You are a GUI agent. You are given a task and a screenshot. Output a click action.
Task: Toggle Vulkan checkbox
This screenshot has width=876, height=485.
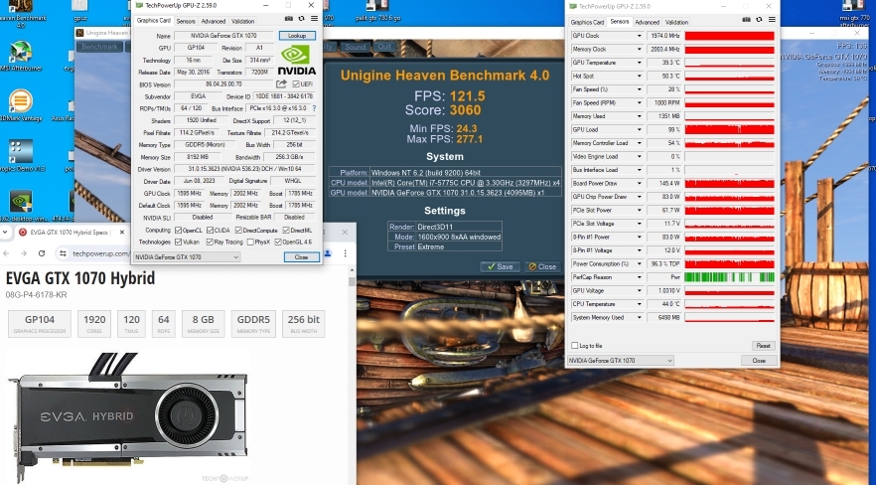coord(178,242)
